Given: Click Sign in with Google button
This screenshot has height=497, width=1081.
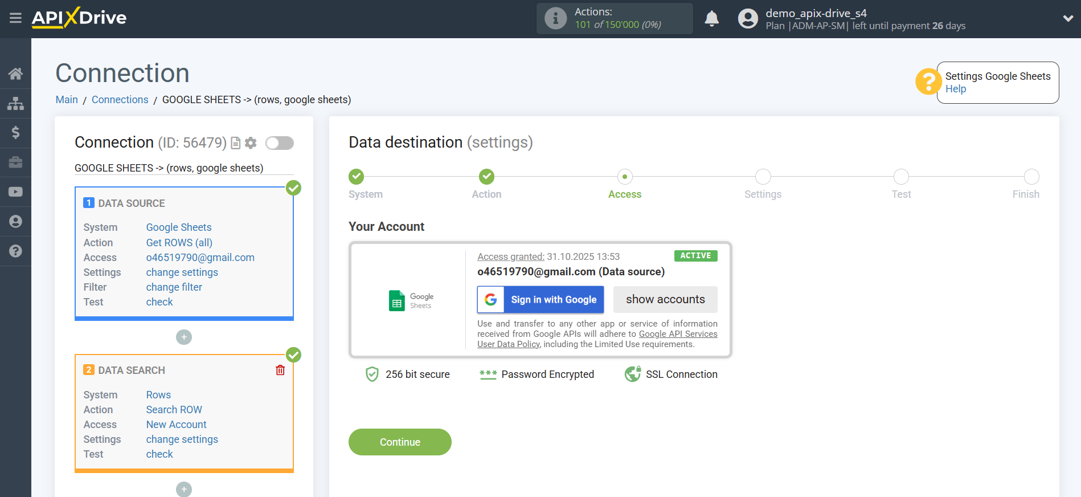Looking at the screenshot, I should click(540, 300).
